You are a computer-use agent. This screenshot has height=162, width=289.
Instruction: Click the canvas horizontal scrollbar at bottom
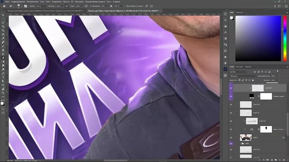116,161
